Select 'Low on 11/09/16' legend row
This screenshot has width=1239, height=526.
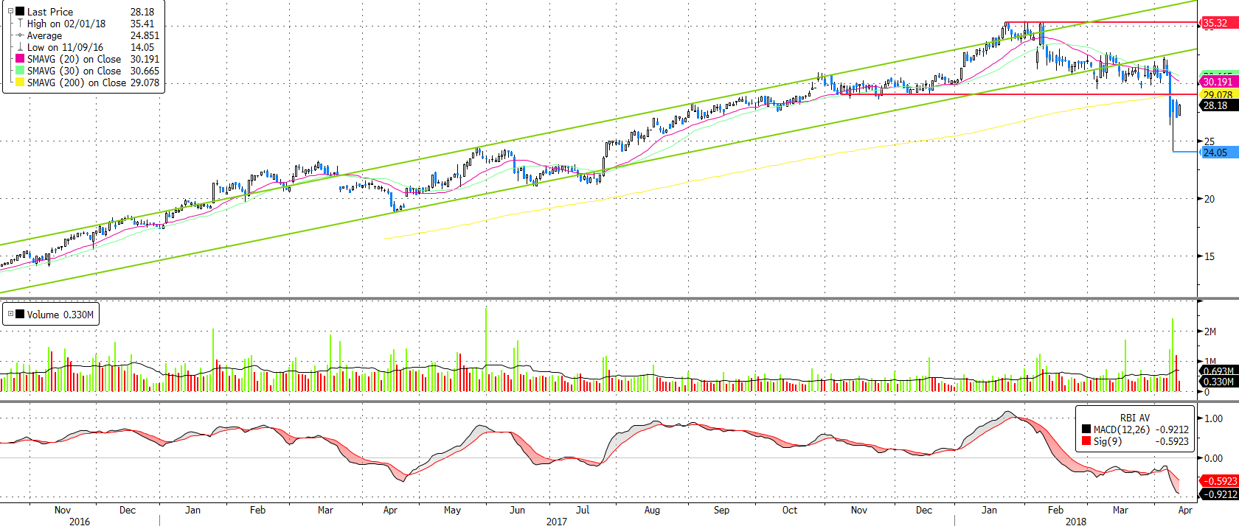click(65, 47)
